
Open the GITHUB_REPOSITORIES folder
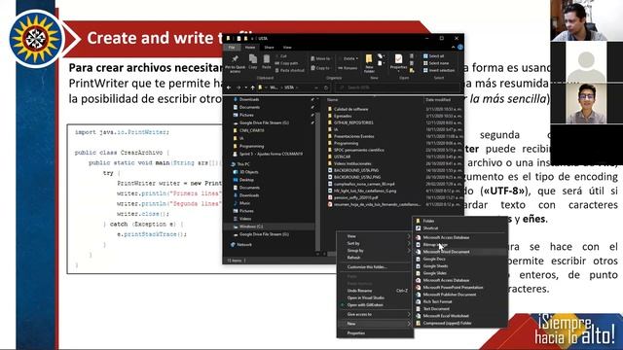(353, 122)
